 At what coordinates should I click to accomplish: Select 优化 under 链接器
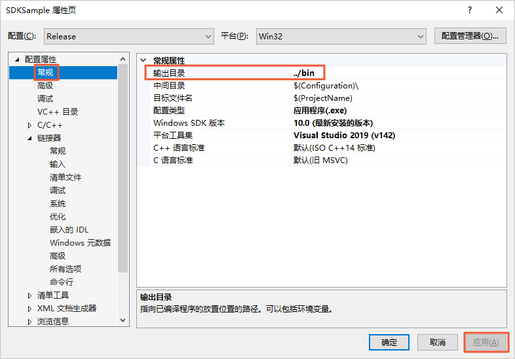pos(58,217)
